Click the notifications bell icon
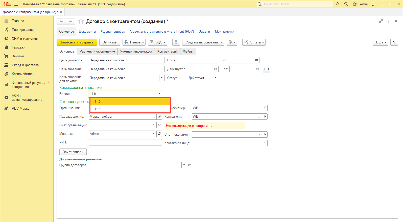Image resolution: width=403 pixels, height=222 pixels. click(x=337, y=4)
